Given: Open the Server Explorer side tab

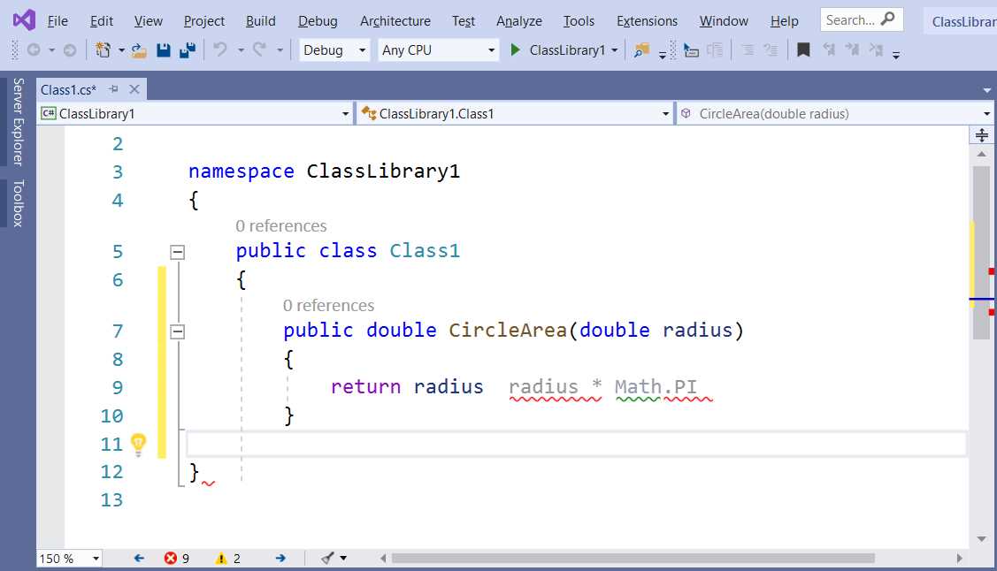Looking at the screenshot, I should coord(18,121).
